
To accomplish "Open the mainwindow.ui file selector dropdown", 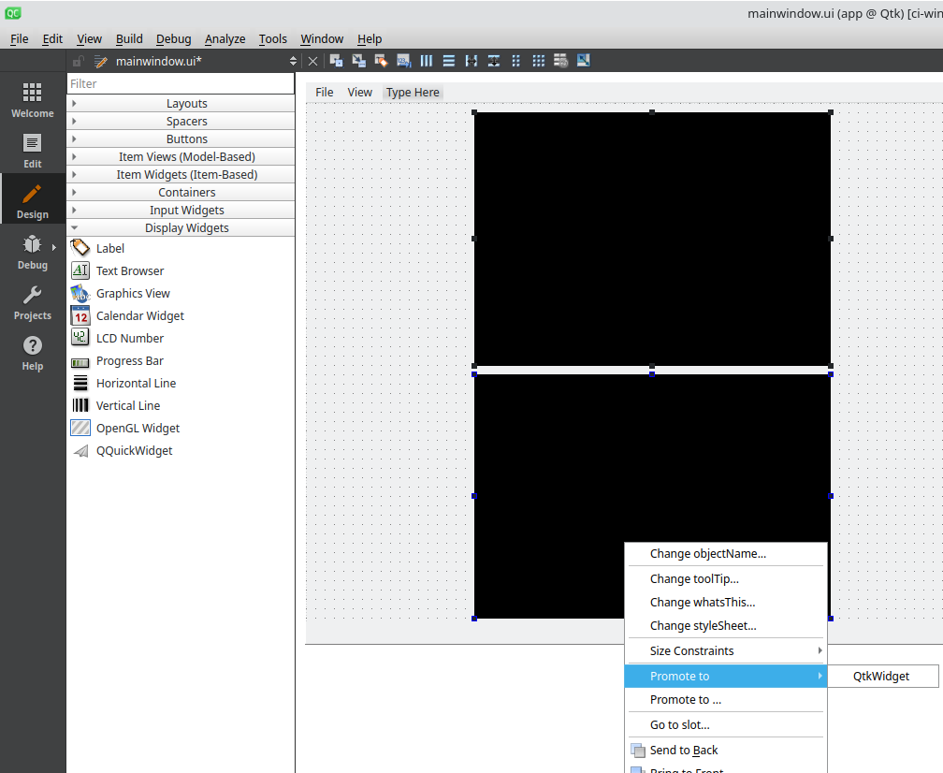I will 293,61.
